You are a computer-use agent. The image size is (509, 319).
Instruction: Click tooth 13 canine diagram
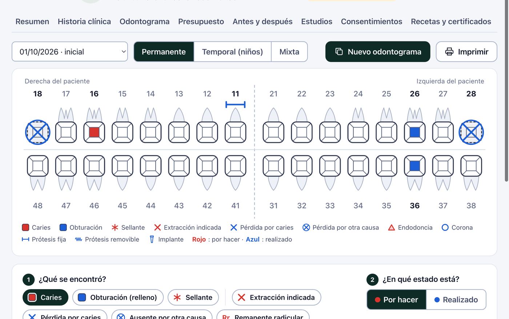(x=179, y=132)
